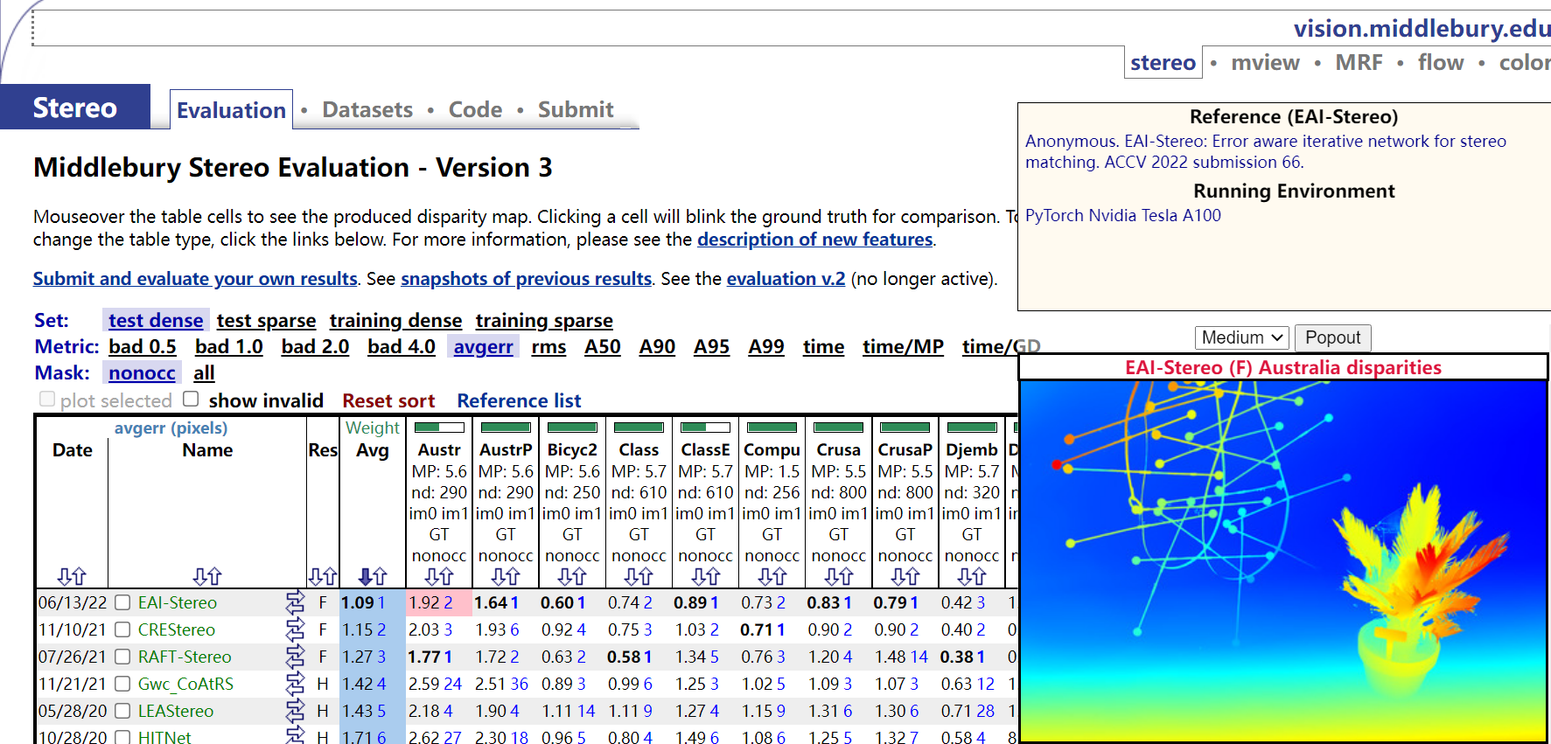This screenshot has height=744, width=1551.
Task: Click ClassE weight bar indicator
Action: pos(705,428)
